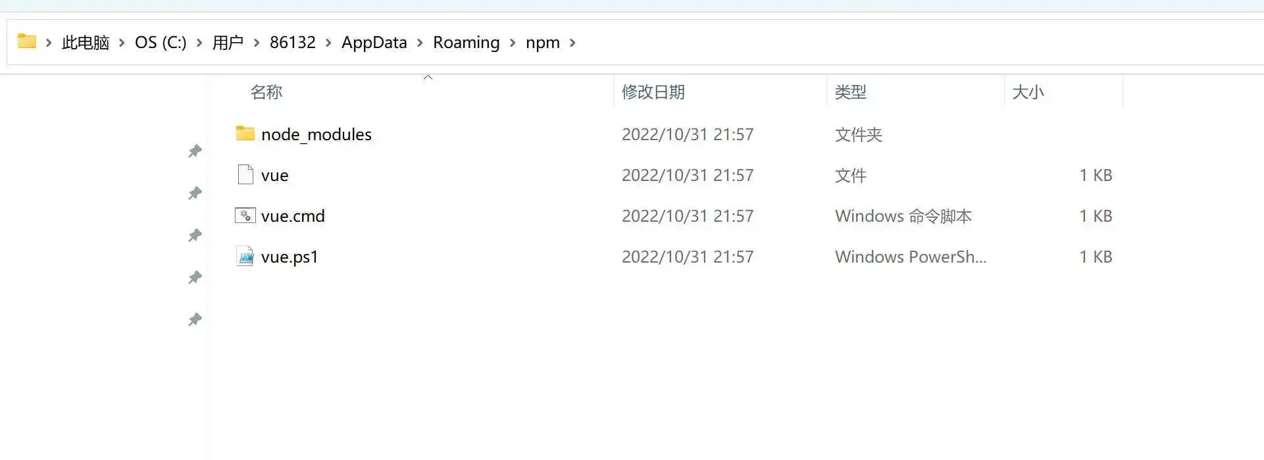Expand the chevron after Roaming breadcrumb
This screenshot has width=1264, height=460.
click(x=513, y=43)
